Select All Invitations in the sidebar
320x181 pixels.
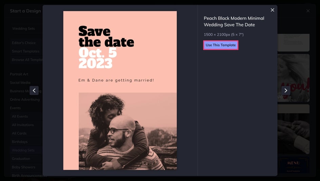click(23, 125)
